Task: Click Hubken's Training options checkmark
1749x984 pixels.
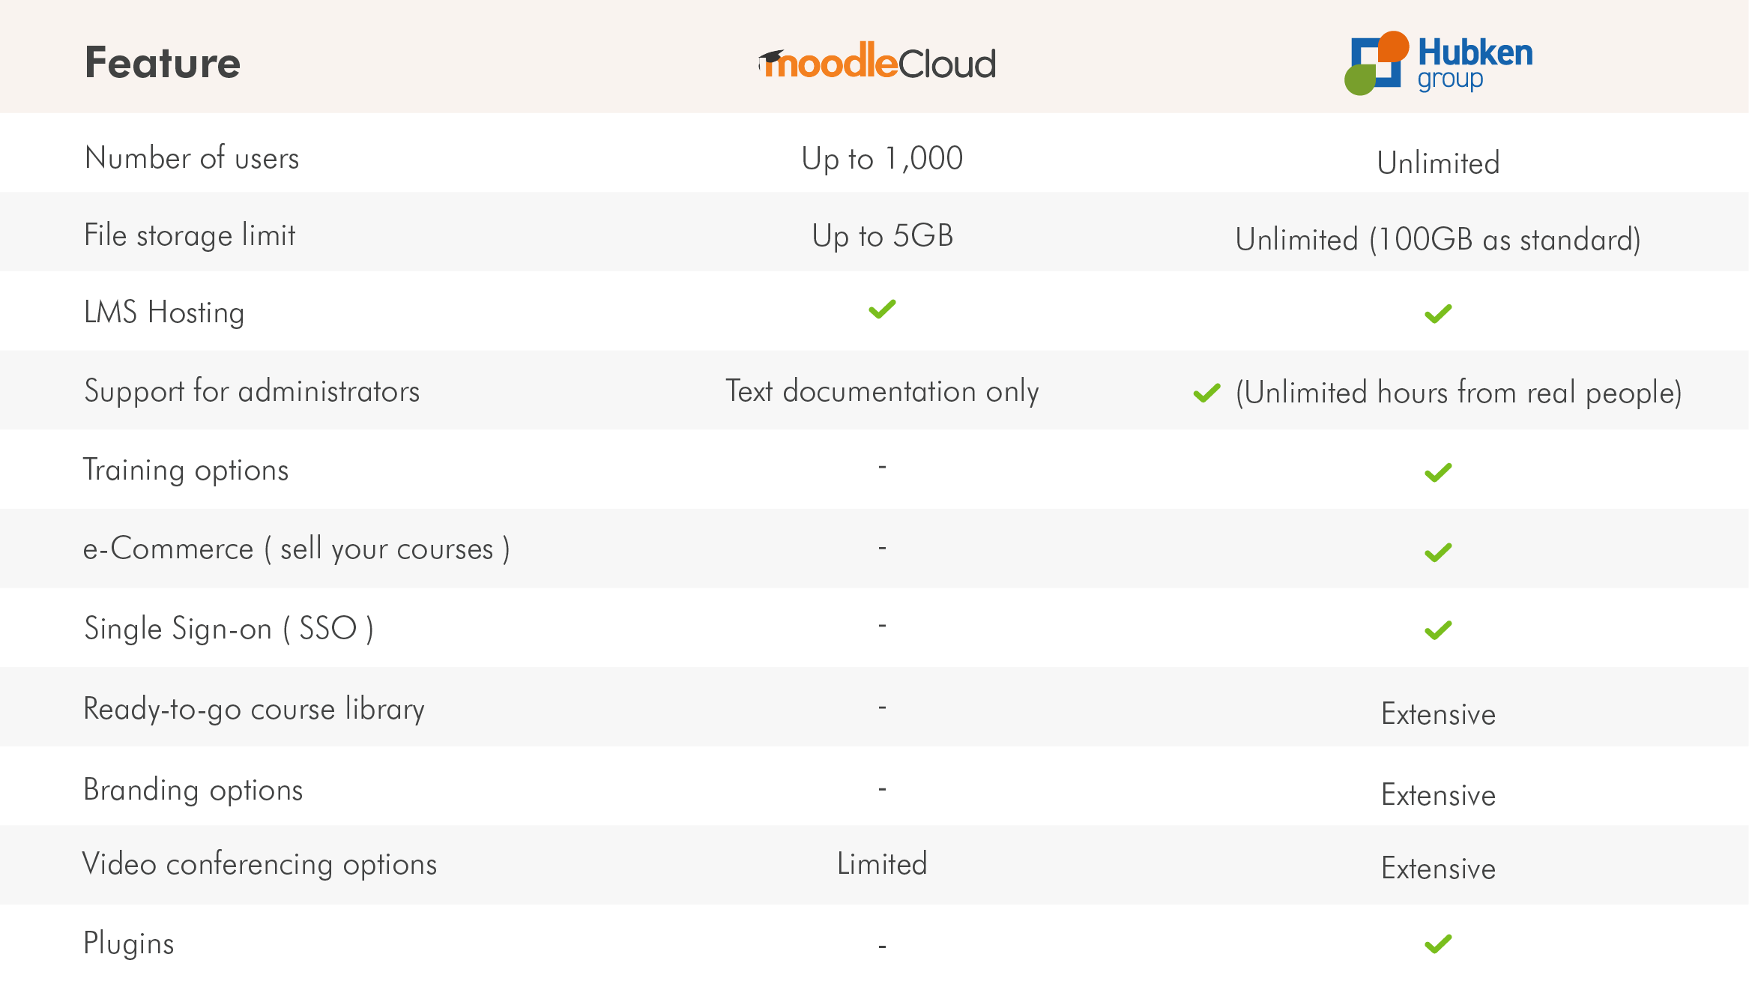Action: pos(1438,473)
